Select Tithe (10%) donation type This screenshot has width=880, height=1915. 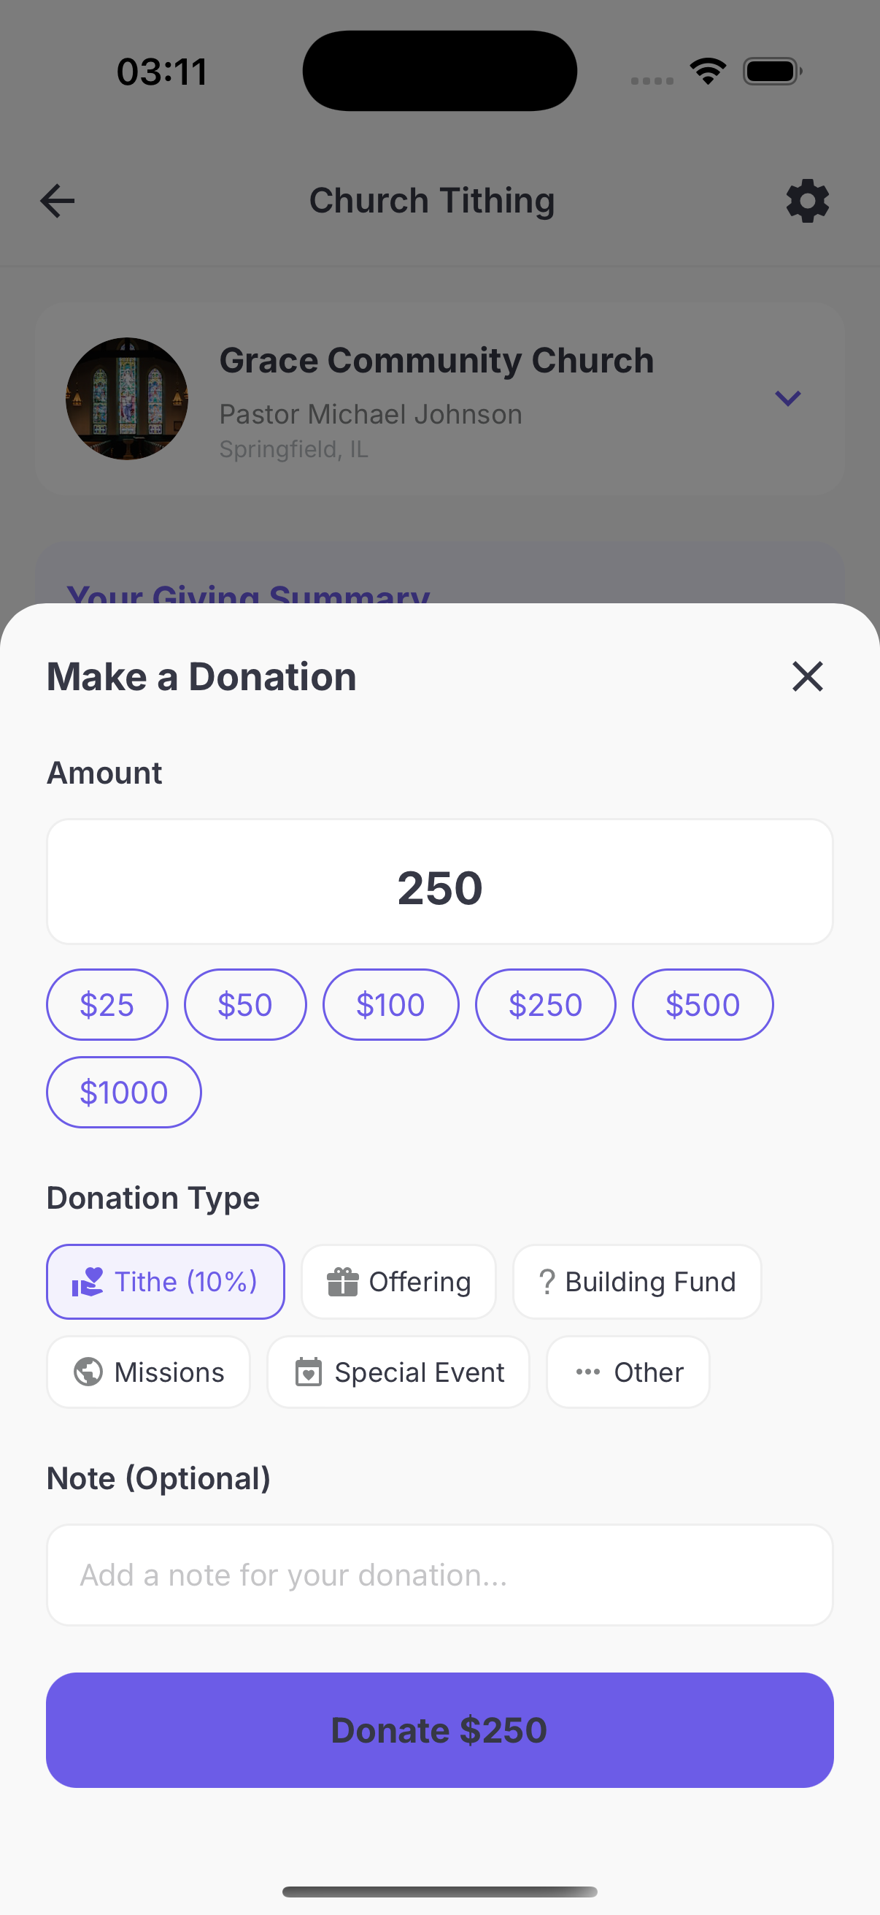tap(166, 1282)
